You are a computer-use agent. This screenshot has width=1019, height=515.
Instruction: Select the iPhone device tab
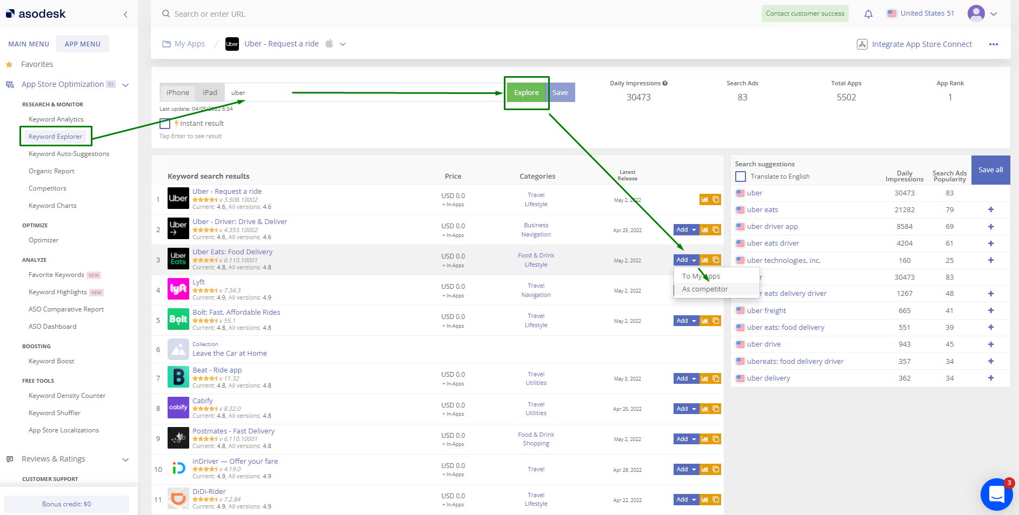click(x=178, y=92)
